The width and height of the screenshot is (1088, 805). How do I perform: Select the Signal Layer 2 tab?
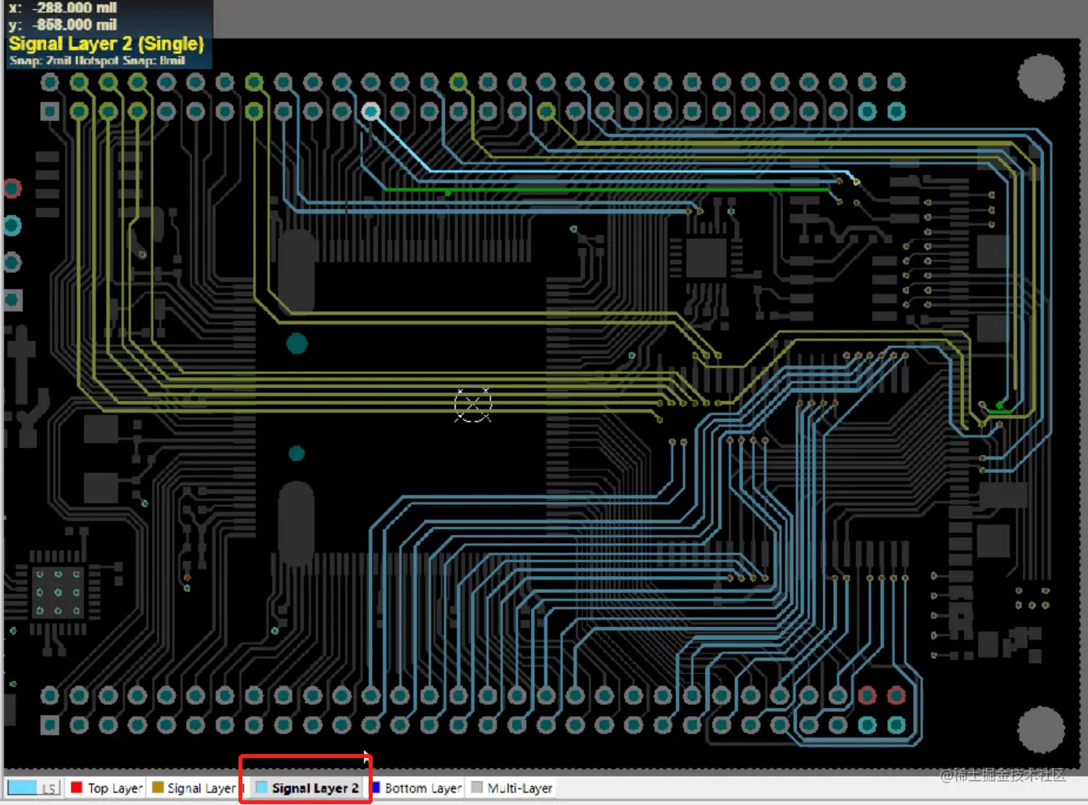click(x=307, y=788)
